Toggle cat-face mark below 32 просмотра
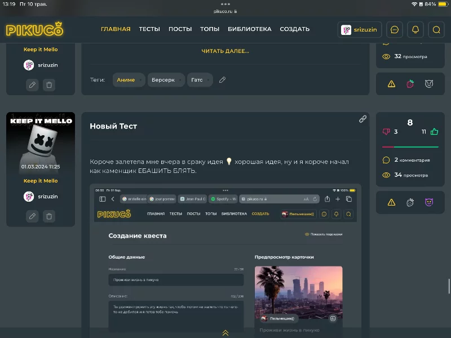Image resolution: width=451 pixels, height=338 pixels. (429, 84)
